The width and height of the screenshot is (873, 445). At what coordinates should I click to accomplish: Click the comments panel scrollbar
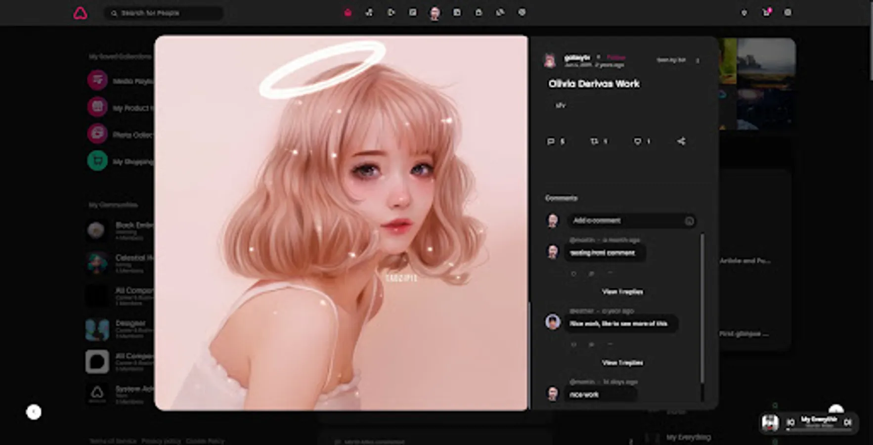click(x=702, y=309)
